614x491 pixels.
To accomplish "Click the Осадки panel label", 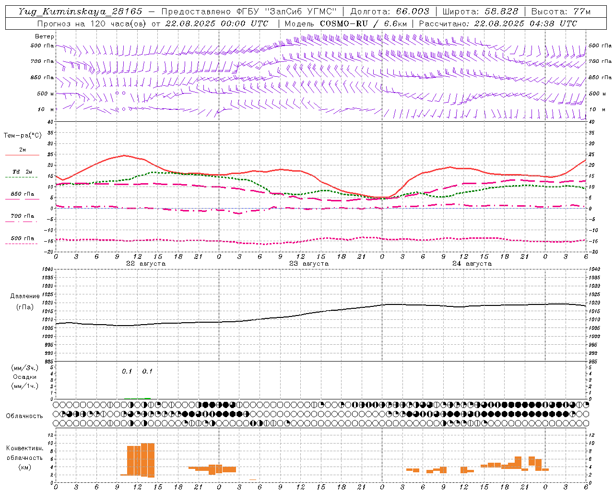I will pyautogui.click(x=25, y=377).
